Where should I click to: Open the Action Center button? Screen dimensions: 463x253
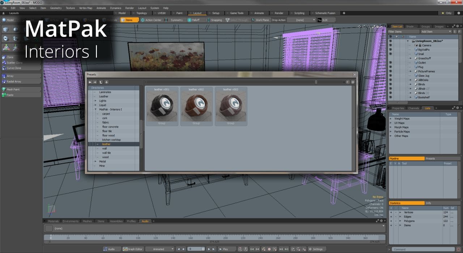[x=151, y=20]
